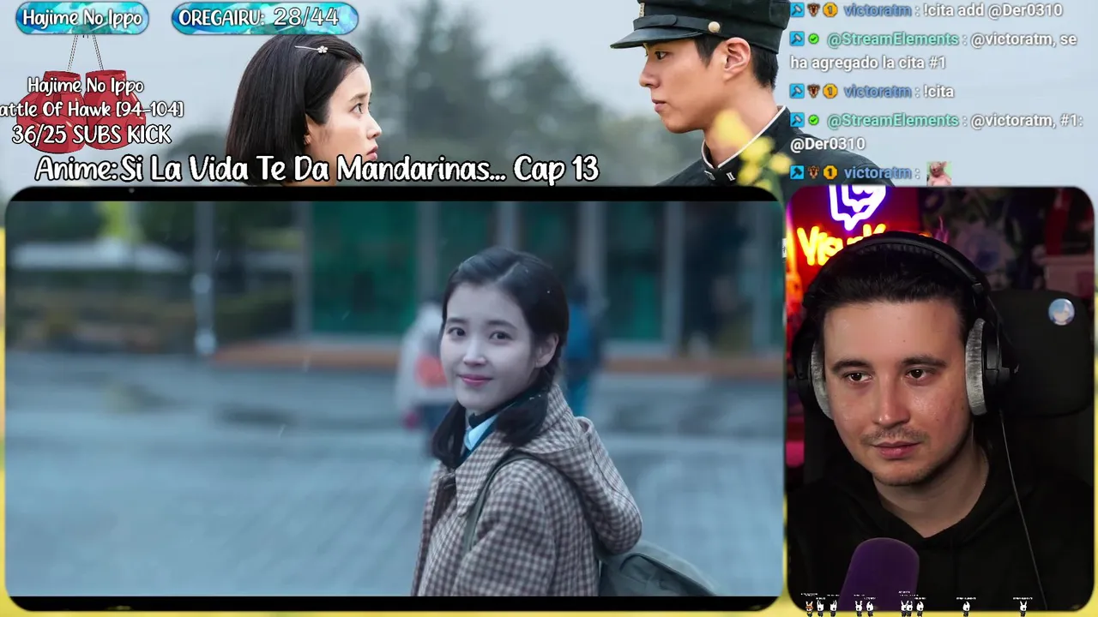Click the "36/25 SUBS KICK" goal text
This screenshot has height=617, width=1098.
(x=91, y=135)
